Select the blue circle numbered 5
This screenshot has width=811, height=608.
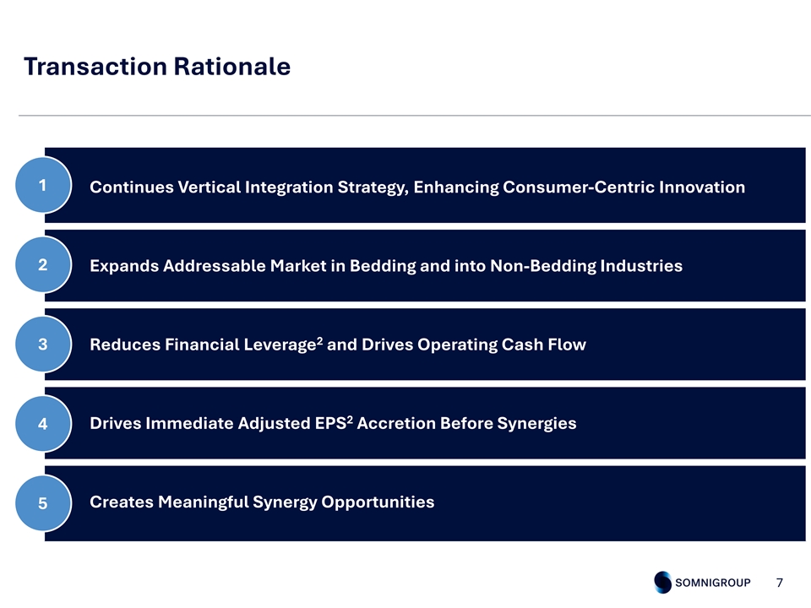pyautogui.click(x=43, y=503)
